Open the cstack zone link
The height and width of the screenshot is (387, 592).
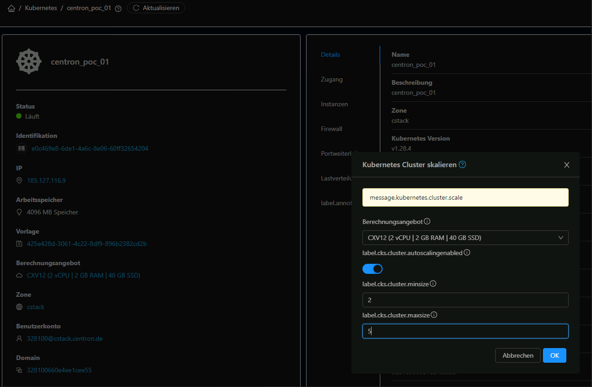click(36, 307)
